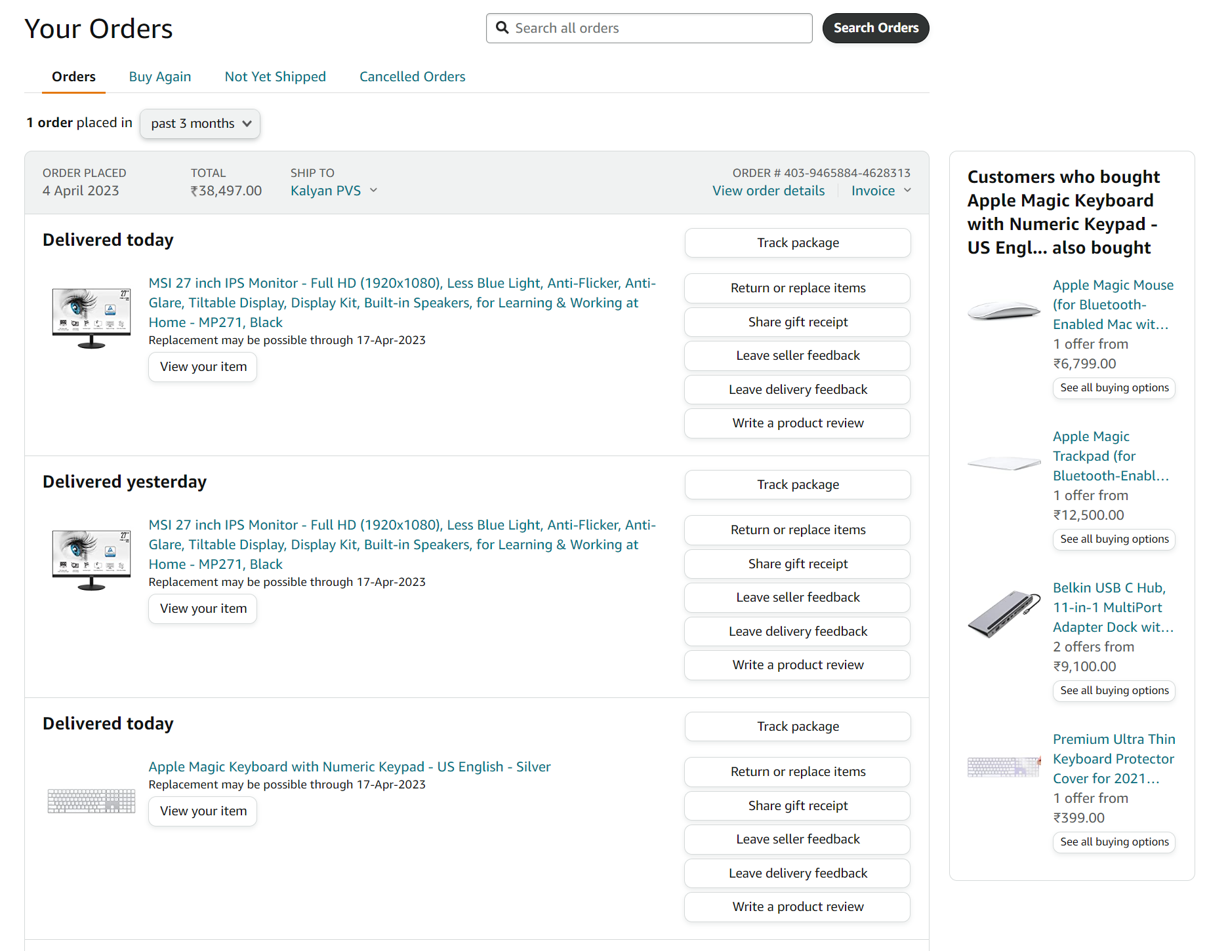1228x951 pixels.
Task: Click Keyboard Protector Cover product image
Action: pyautogui.click(x=1004, y=767)
